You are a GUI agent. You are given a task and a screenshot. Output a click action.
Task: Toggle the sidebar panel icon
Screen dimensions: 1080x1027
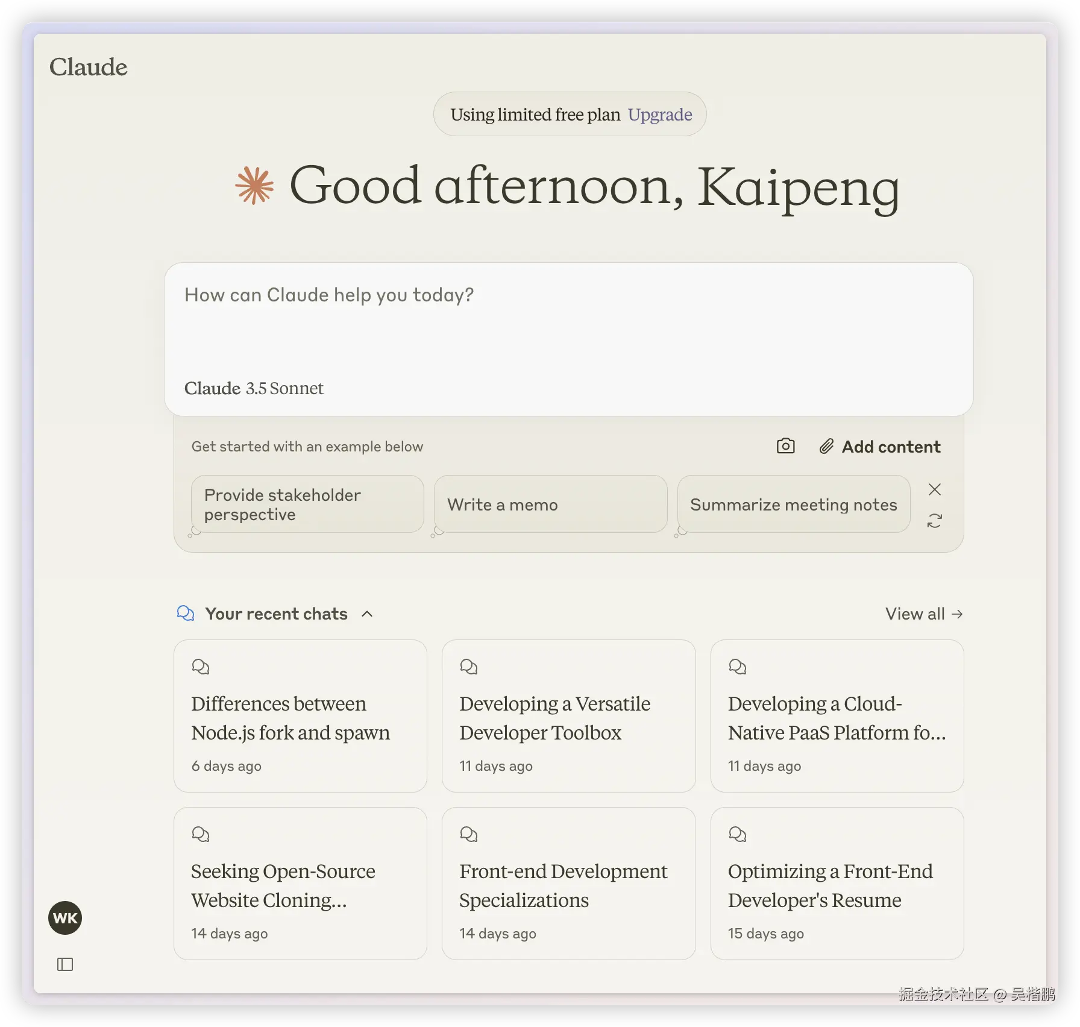65,964
